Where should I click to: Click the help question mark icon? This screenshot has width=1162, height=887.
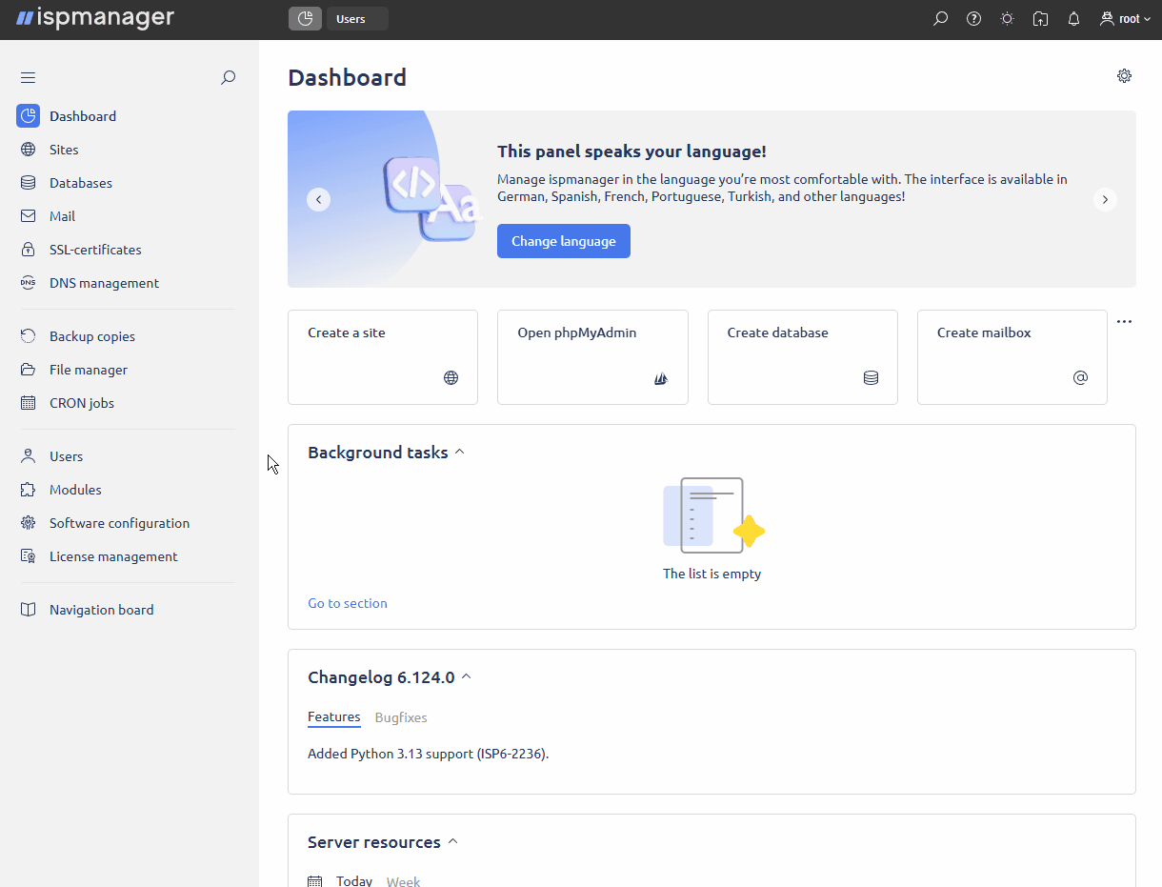click(x=973, y=18)
